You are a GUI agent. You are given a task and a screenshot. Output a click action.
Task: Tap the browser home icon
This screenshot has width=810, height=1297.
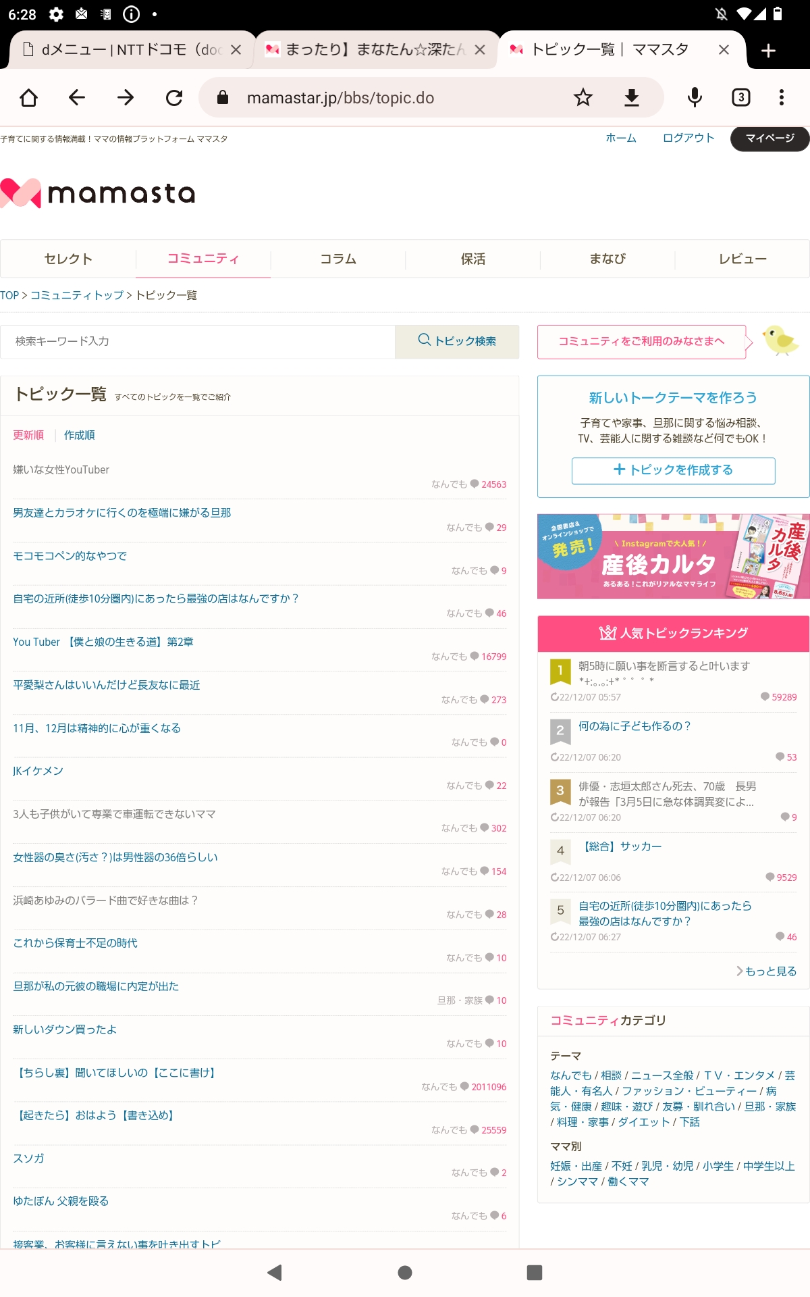[29, 98]
